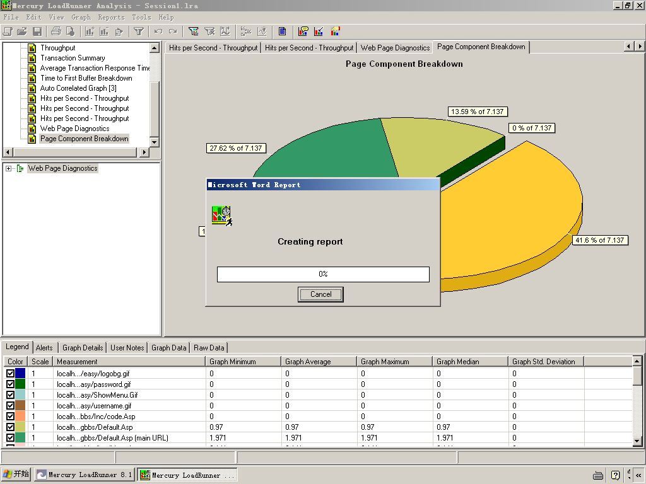Cancel the Word report creation
The height and width of the screenshot is (484, 646).
point(320,294)
